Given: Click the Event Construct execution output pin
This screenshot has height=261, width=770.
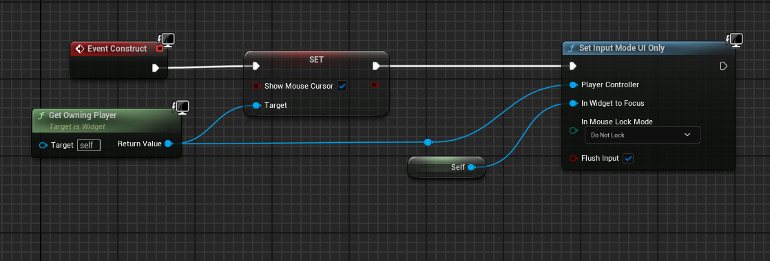Looking at the screenshot, I should click(x=156, y=67).
